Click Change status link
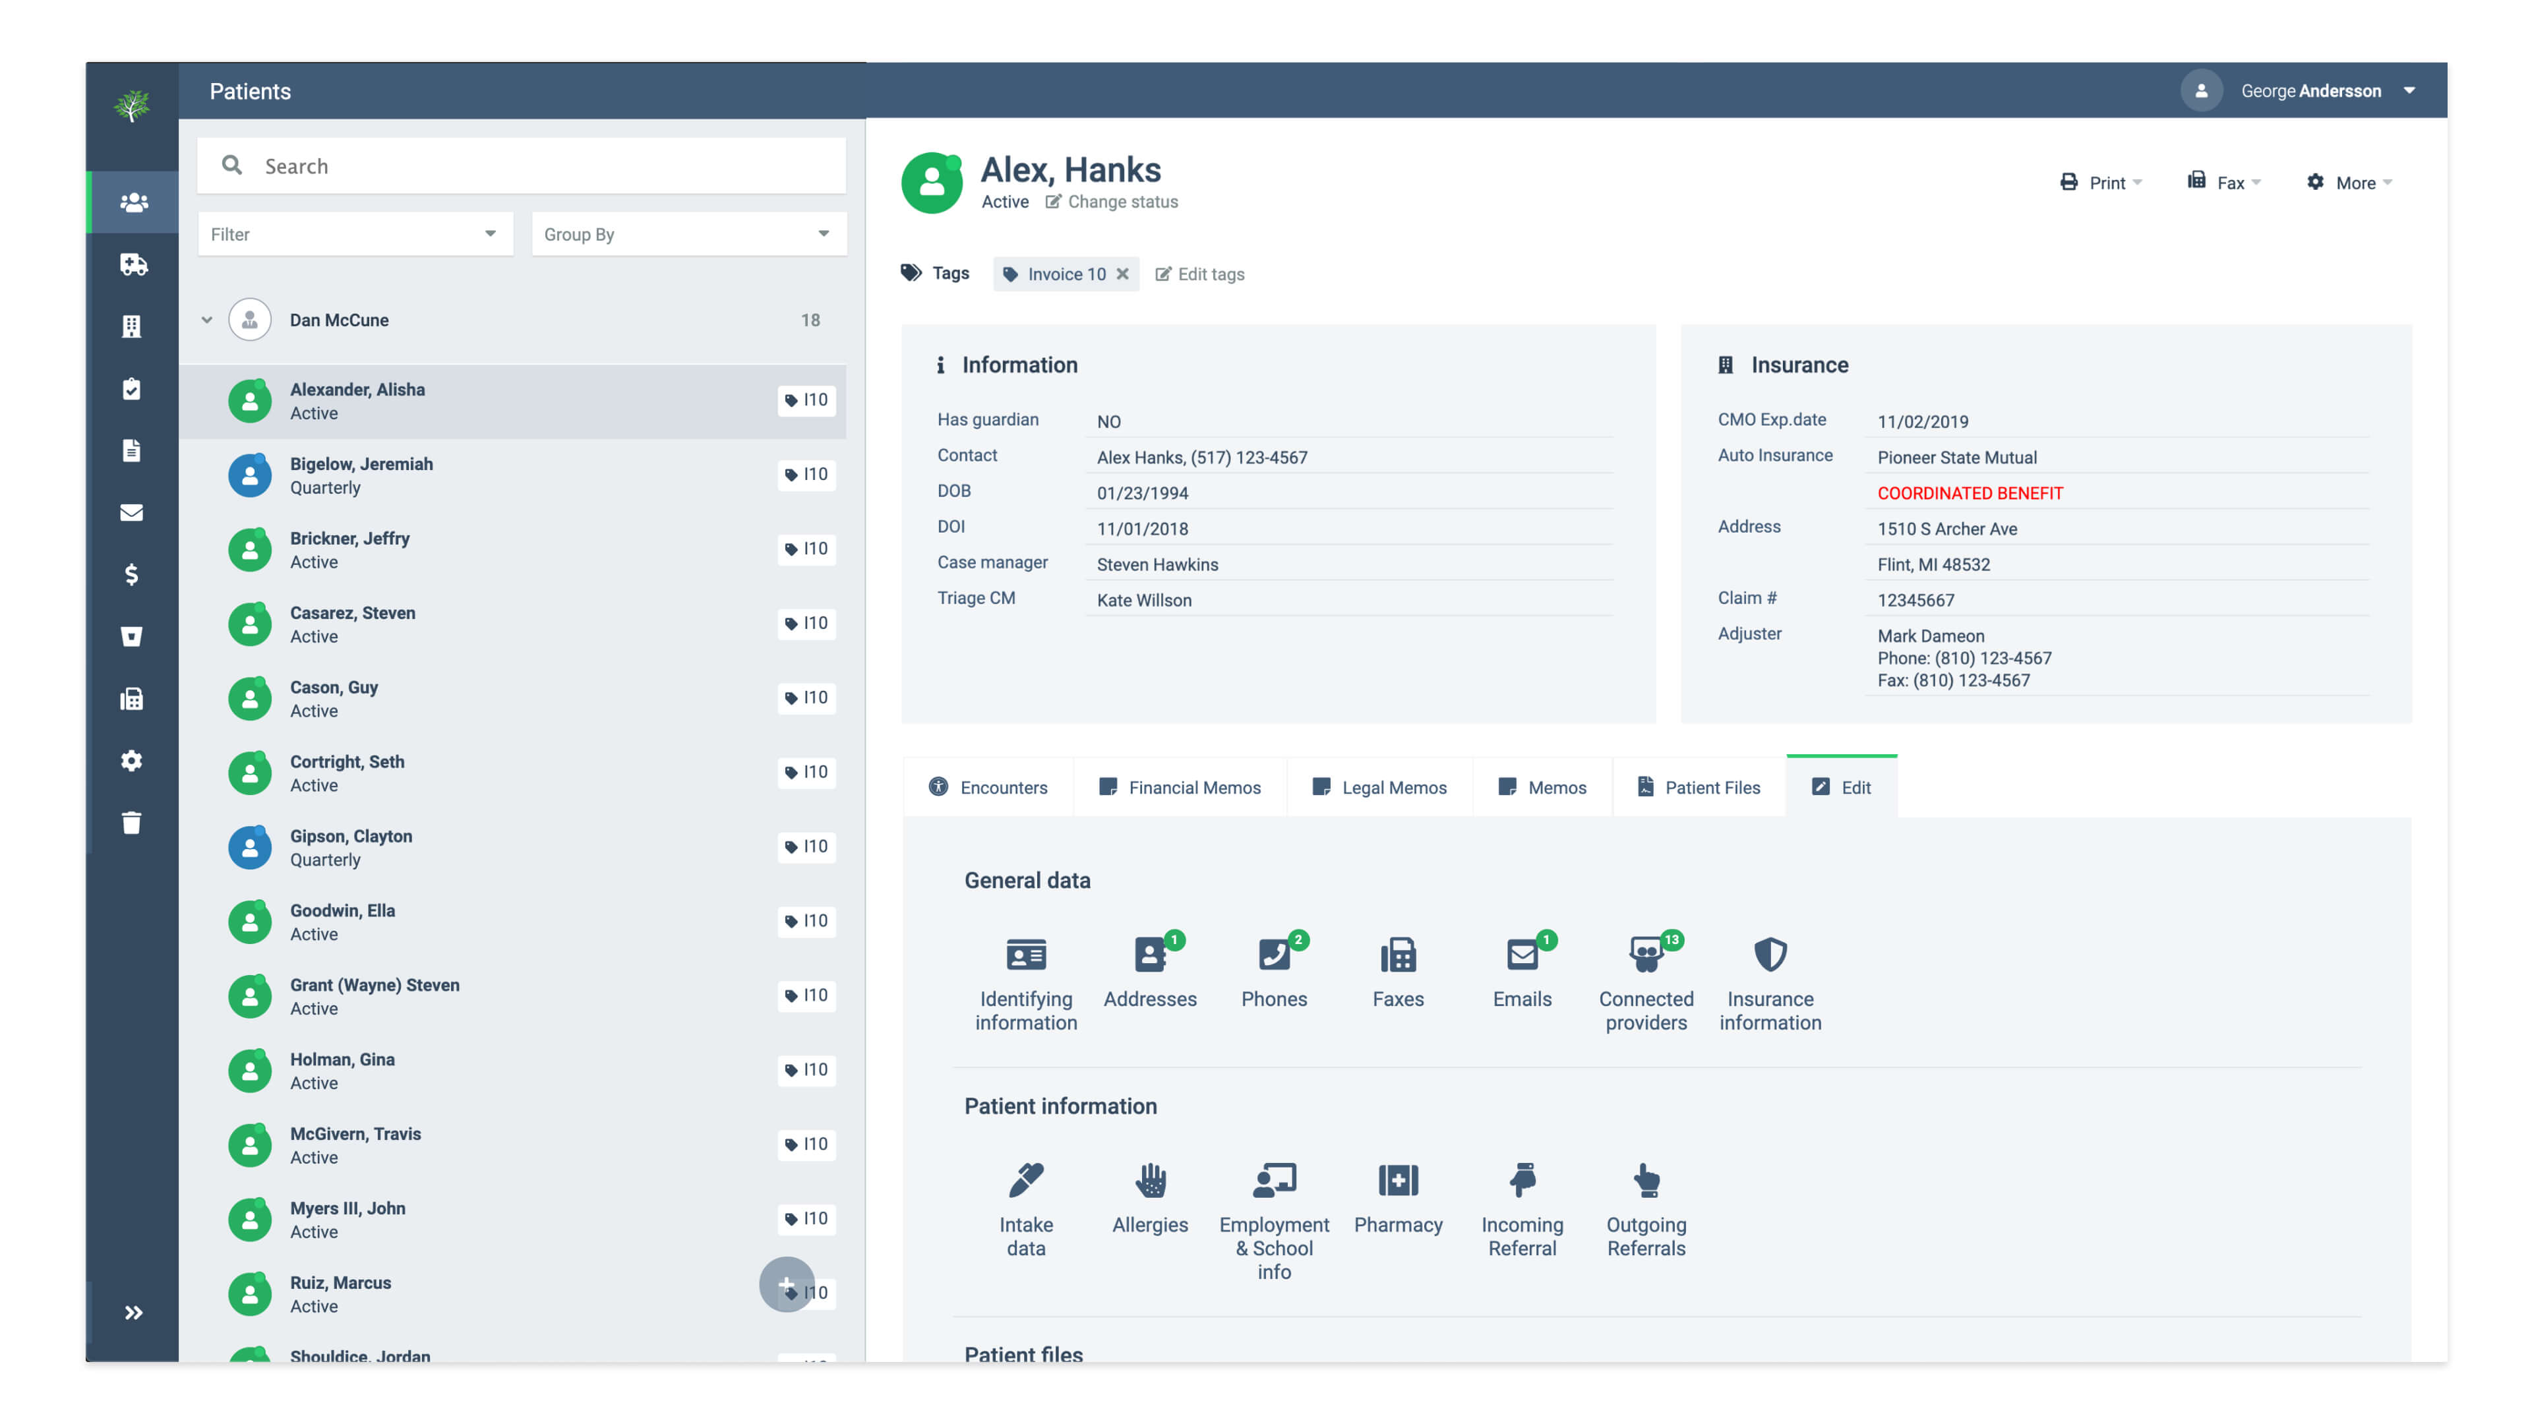Image resolution: width=2532 pixels, height=1424 pixels. click(x=1110, y=202)
